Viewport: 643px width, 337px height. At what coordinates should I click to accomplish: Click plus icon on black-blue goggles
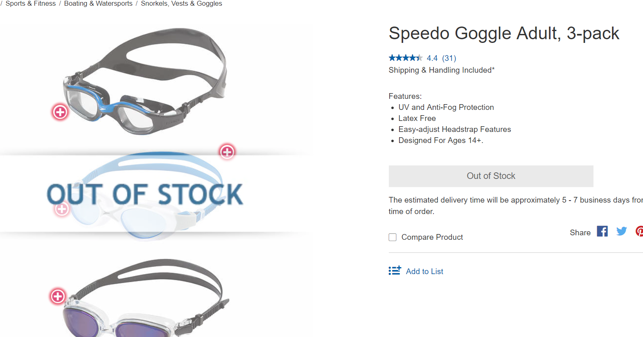click(60, 112)
